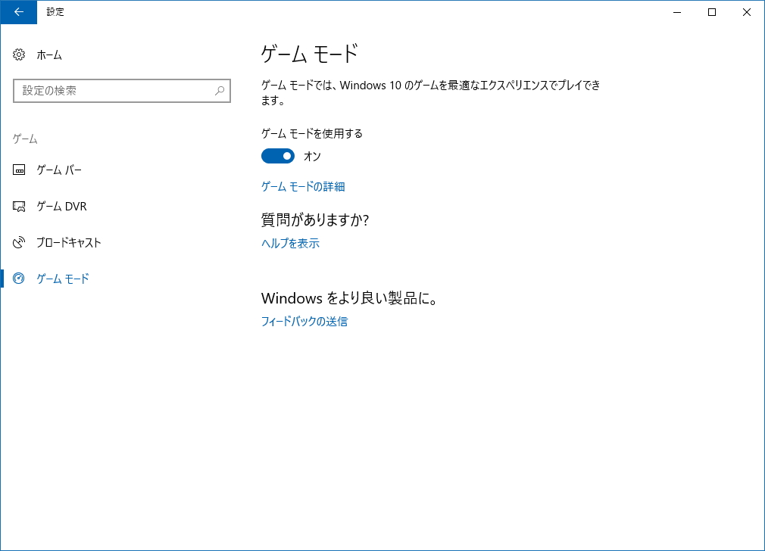765x551 pixels.
Task: Click the ゲーム バー icon in sidebar
Action: click(18, 170)
